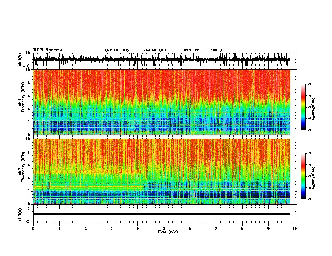Click the "-3" label on ch.2 colorbar

(x=309, y=154)
